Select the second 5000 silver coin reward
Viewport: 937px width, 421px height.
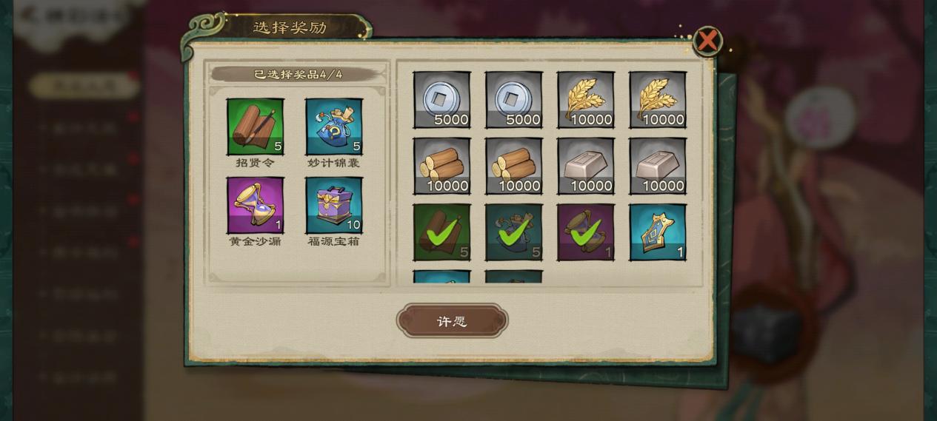coord(513,100)
